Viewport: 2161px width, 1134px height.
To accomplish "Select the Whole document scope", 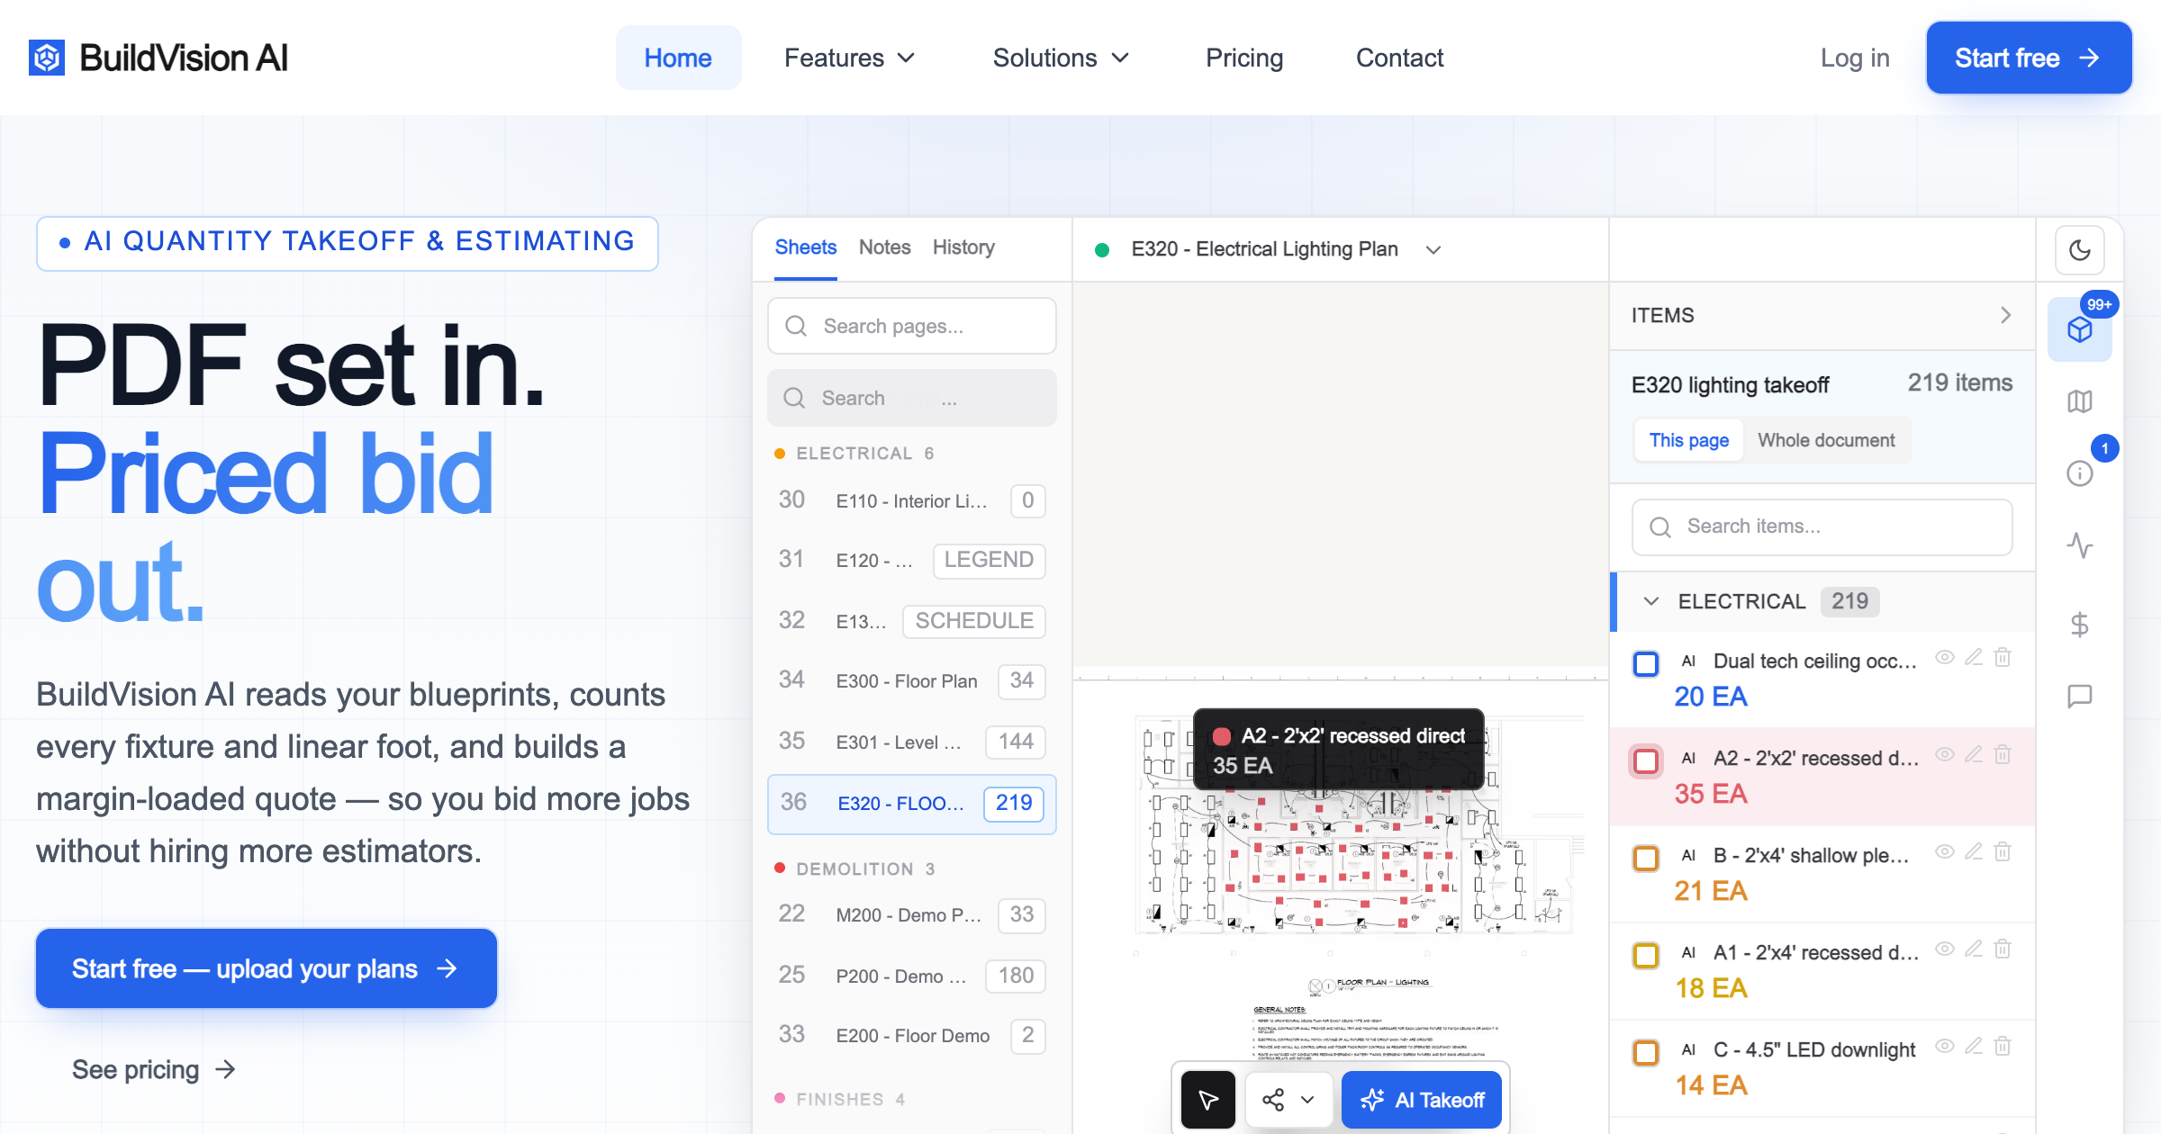I will click(1826, 440).
